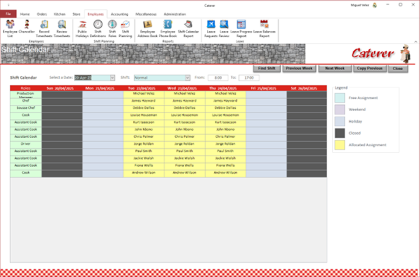Screen dimensions: 420x277
Task: Open Employee Address Book report
Action: click(x=147, y=28)
